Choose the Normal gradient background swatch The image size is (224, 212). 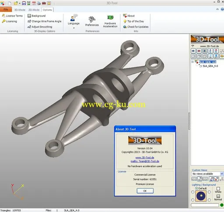pos(218,196)
